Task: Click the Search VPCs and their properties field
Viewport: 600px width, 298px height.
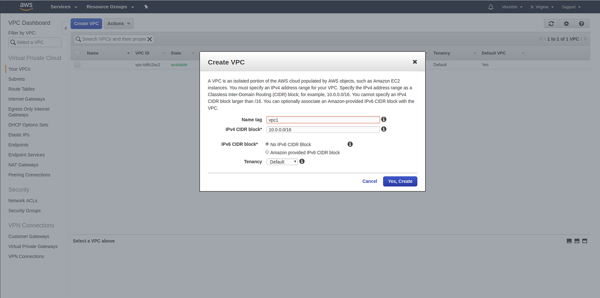Action: click(114, 39)
